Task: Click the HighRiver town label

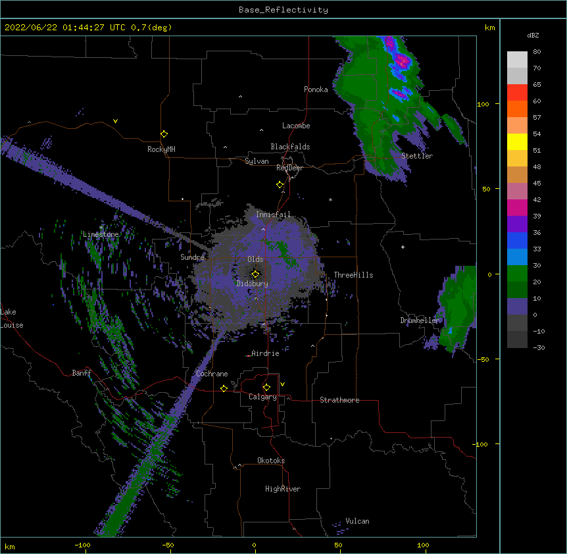Action: pos(283,489)
